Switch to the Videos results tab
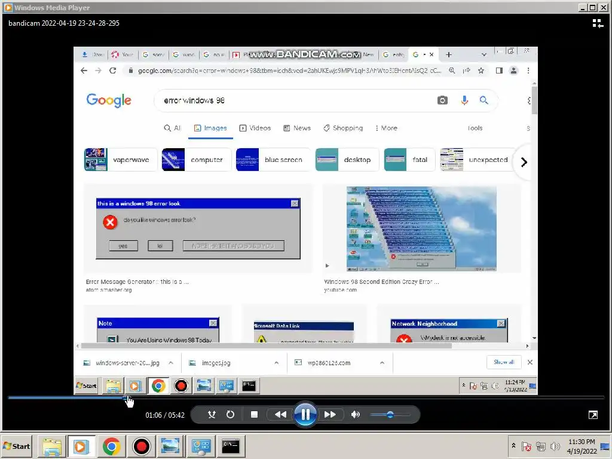 click(255, 128)
